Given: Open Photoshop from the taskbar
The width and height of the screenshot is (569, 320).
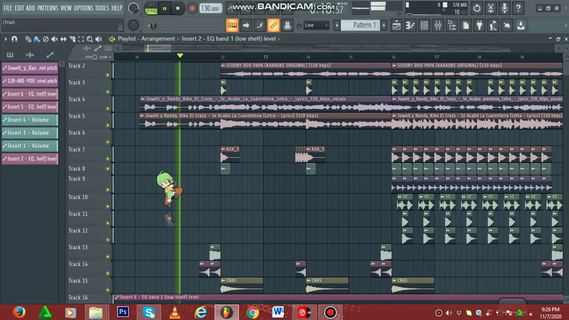Looking at the screenshot, I should pos(123,312).
